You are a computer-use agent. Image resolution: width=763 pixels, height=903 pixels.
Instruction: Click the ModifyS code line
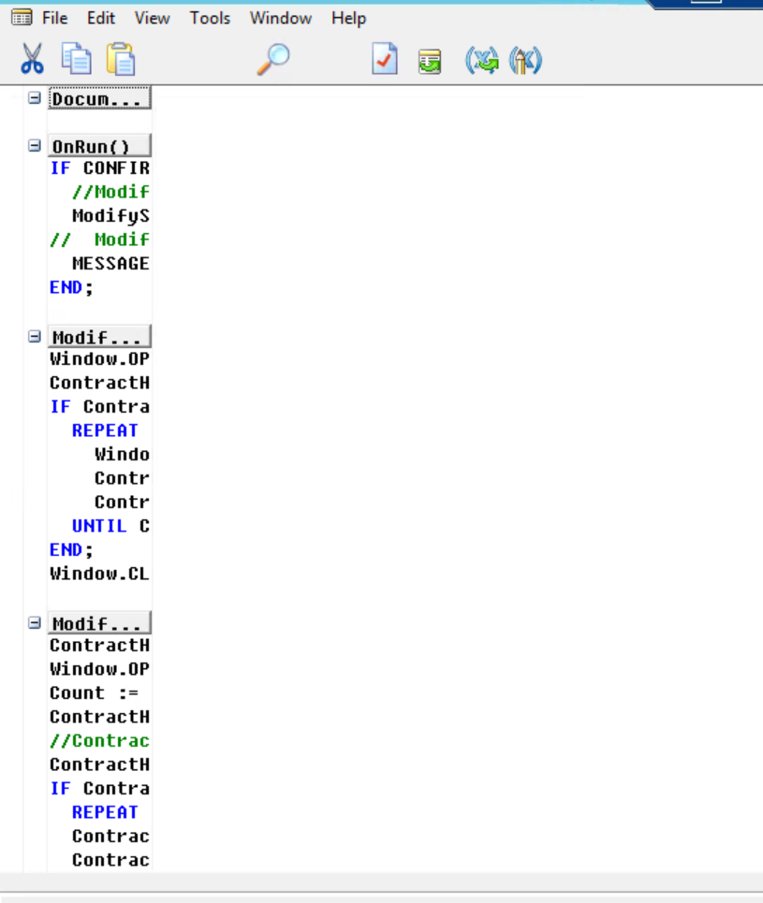110,216
